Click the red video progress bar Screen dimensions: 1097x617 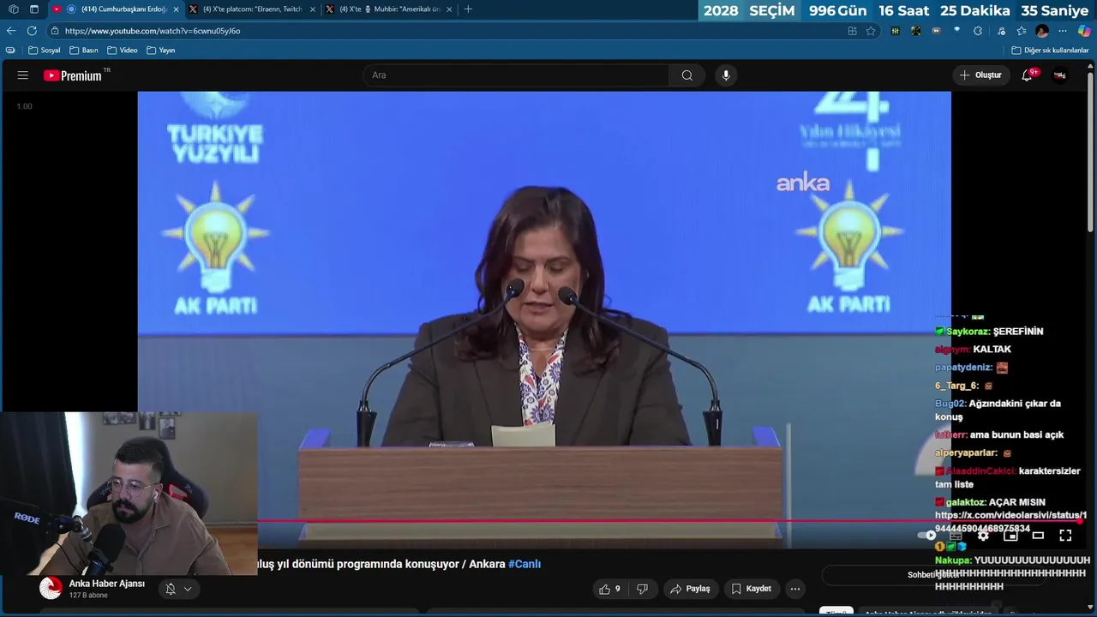coord(668,520)
